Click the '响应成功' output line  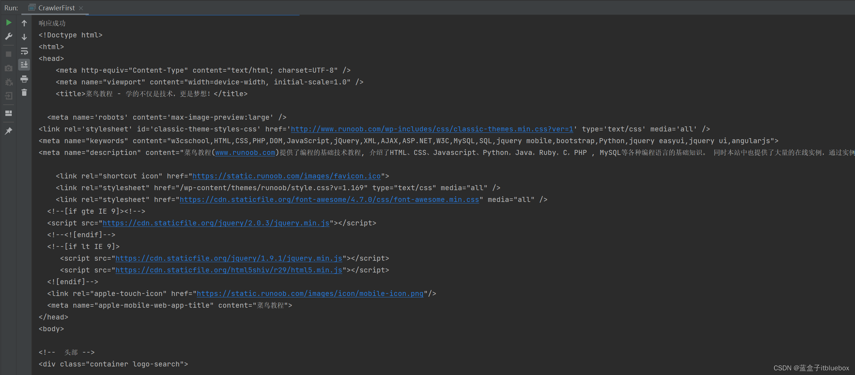(x=52, y=23)
